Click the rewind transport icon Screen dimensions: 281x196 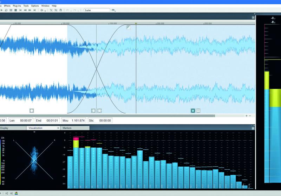pos(25,10)
